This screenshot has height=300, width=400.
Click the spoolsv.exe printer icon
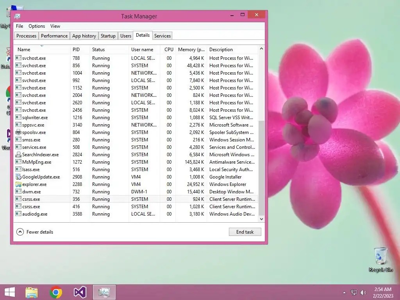(18, 132)
